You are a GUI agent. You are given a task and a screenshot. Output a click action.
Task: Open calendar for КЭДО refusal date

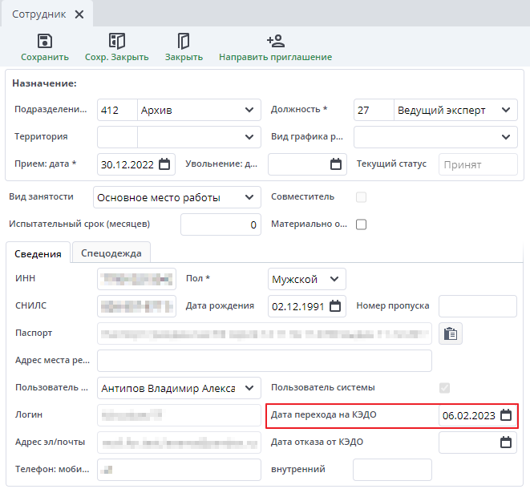506,442
